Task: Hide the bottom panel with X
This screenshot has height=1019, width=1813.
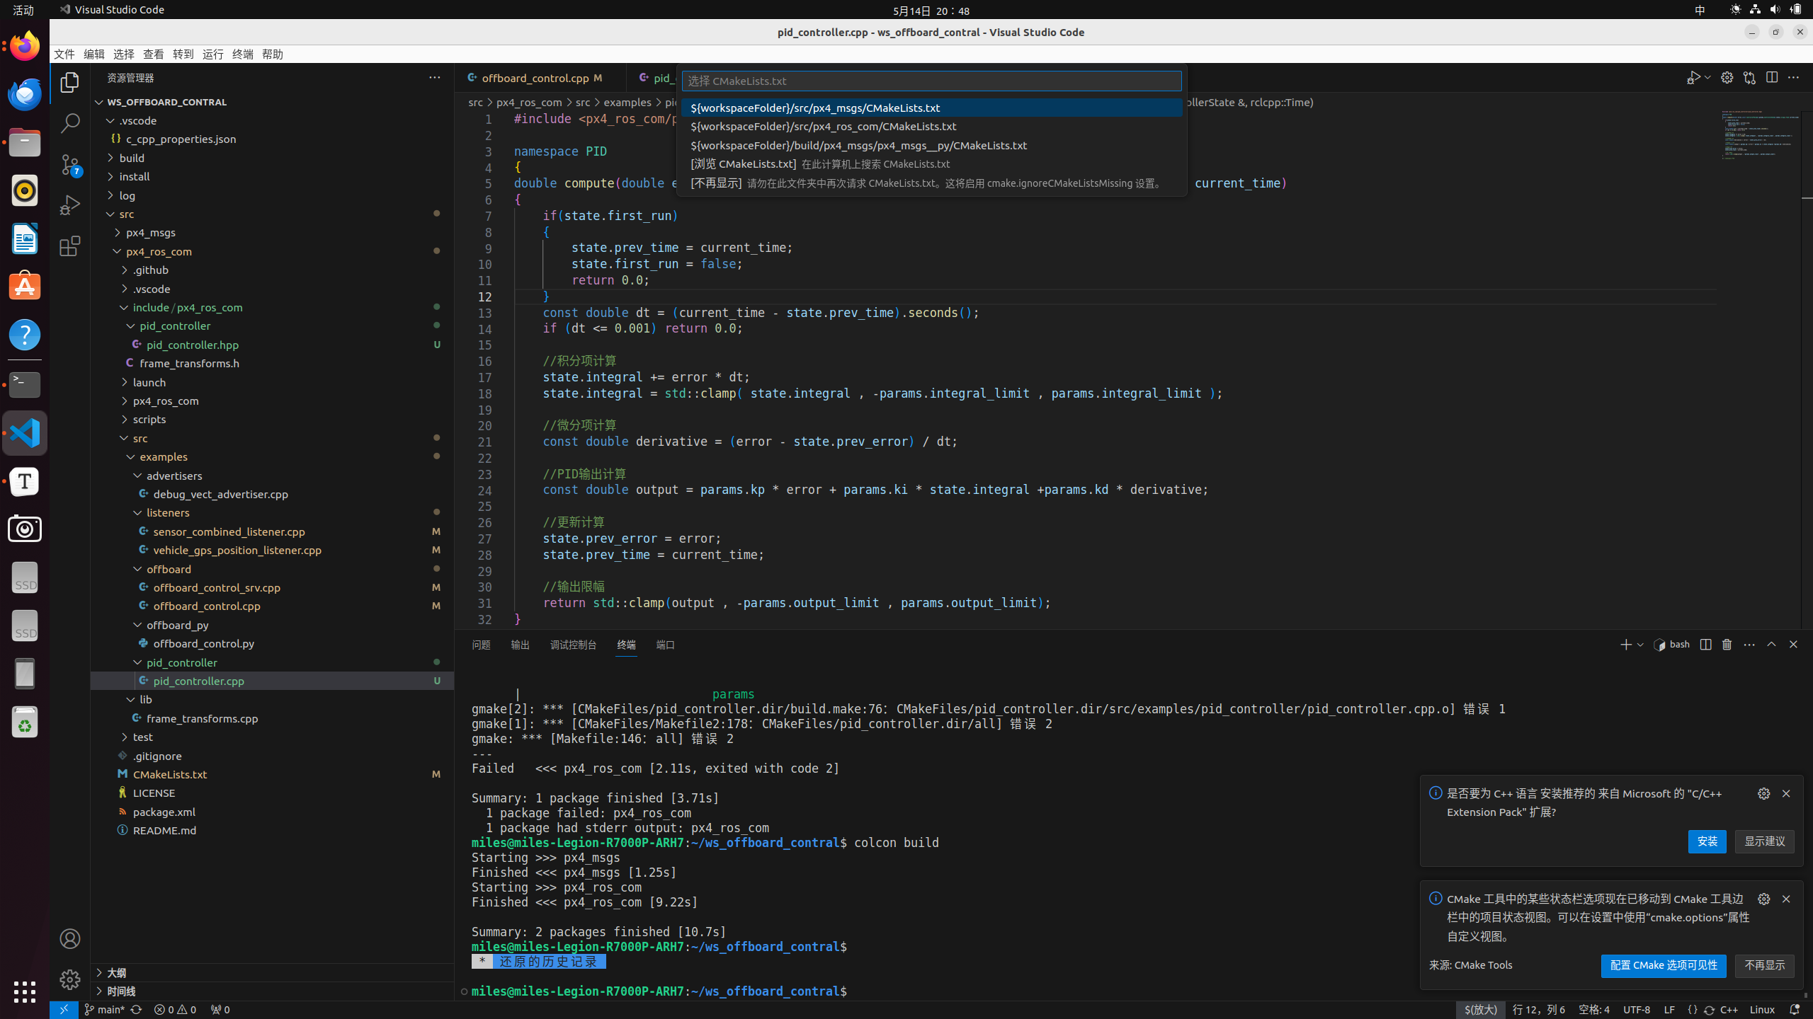Action: point(1793,645)
